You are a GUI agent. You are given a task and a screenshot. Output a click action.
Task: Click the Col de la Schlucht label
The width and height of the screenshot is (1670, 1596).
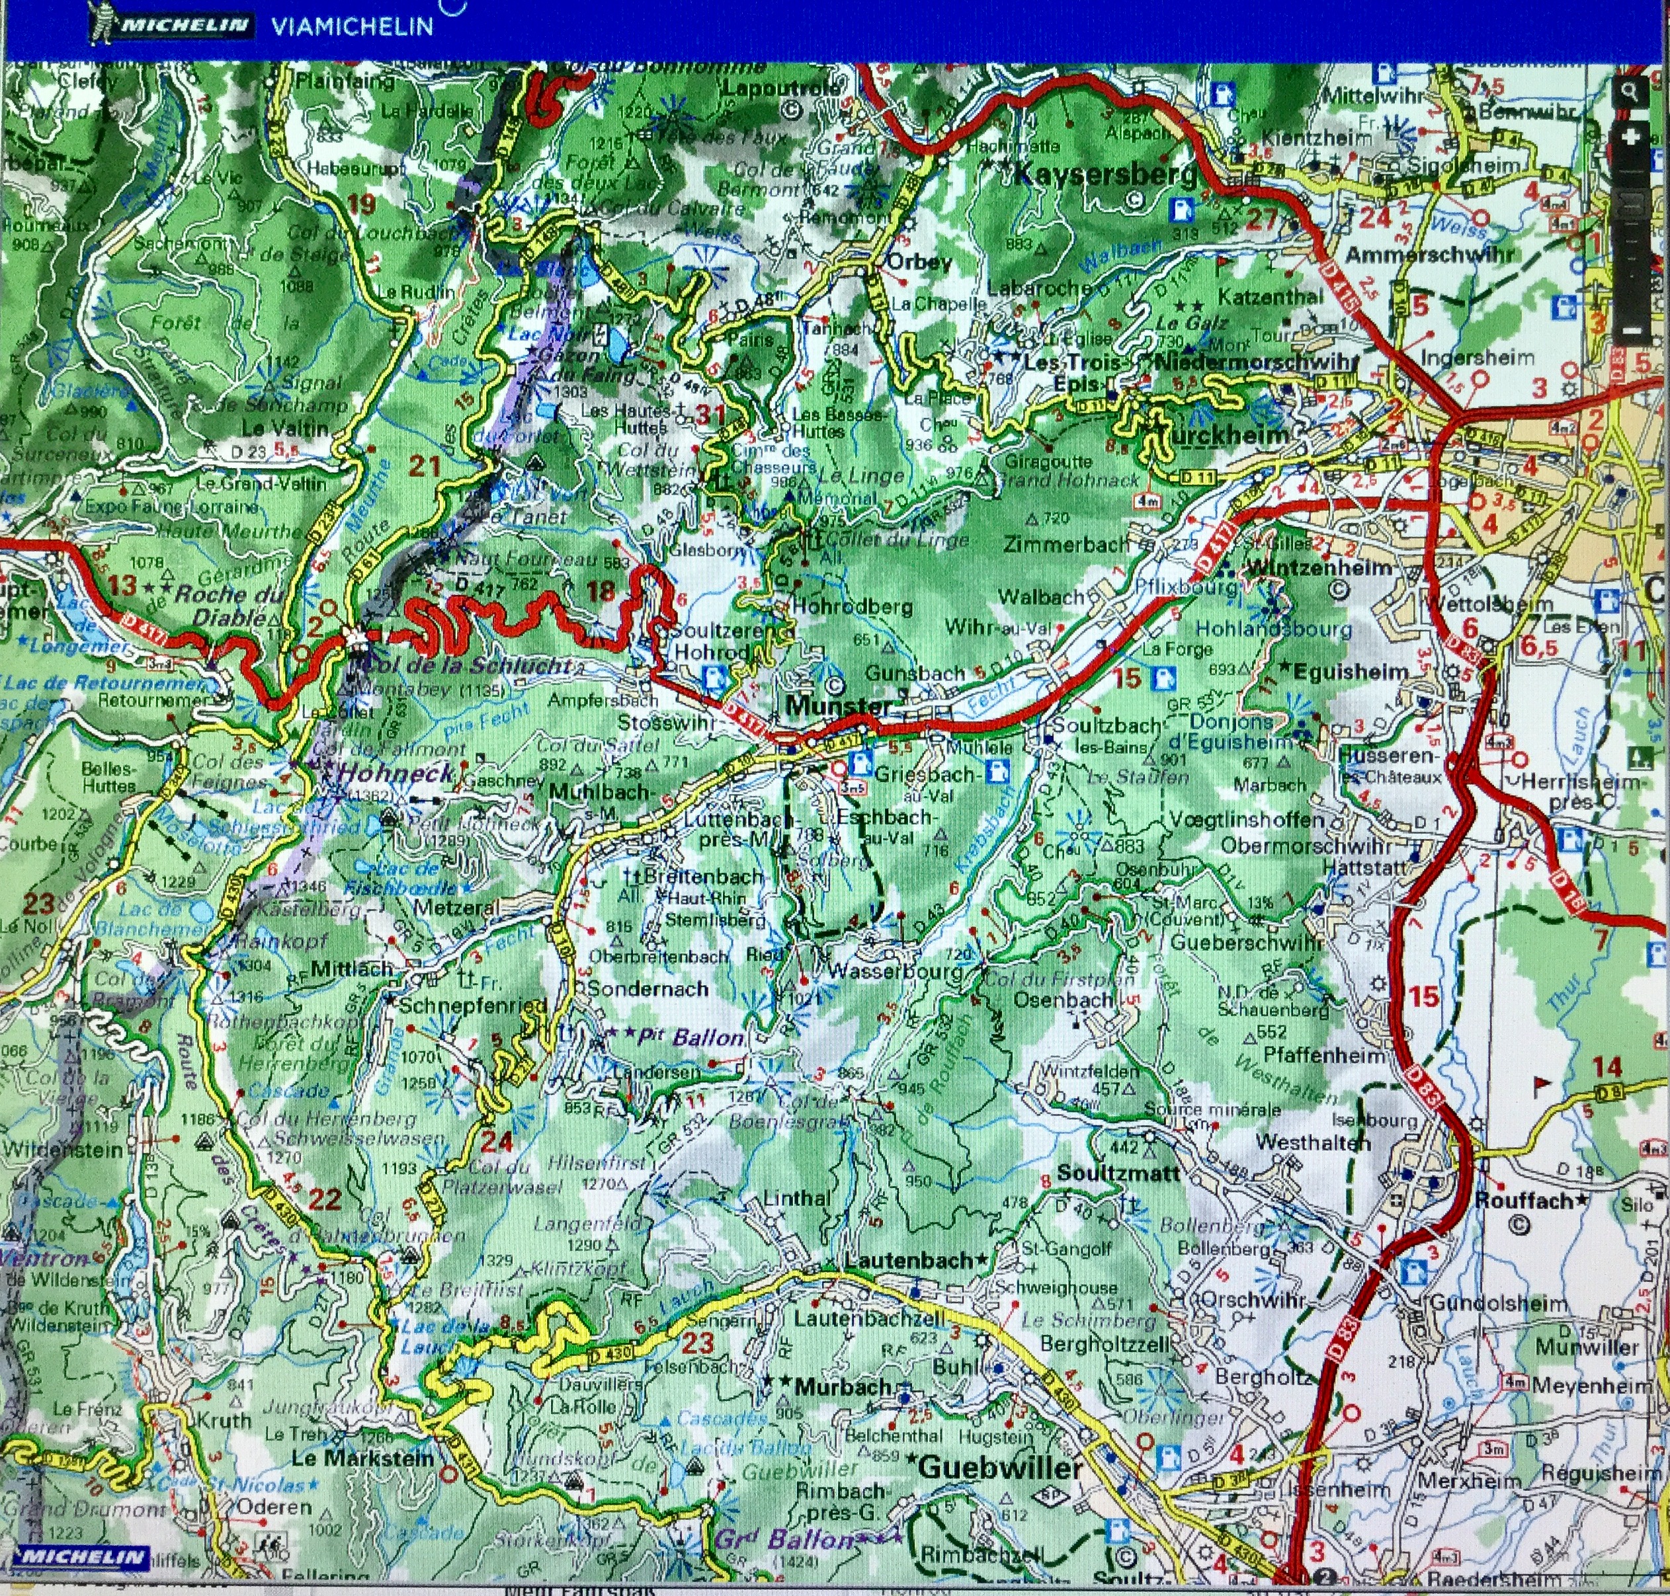468,665
